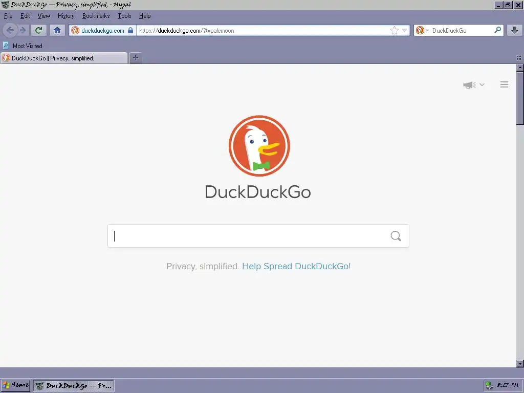Click the network tray icon
Screen dimensions: 524x393
(489, 385)
